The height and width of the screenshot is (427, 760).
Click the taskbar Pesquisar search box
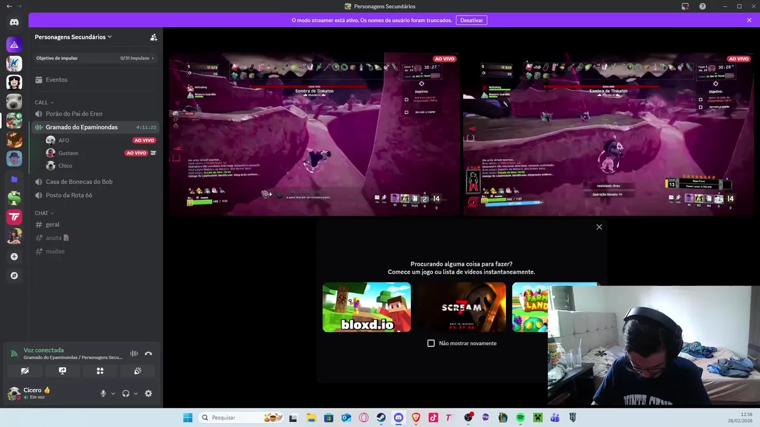[240, 418]
